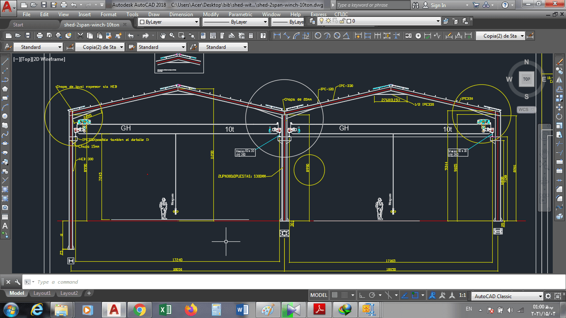Screen dimensions: 566x318
Task: Open the Dimension menu
Action: 181,14
